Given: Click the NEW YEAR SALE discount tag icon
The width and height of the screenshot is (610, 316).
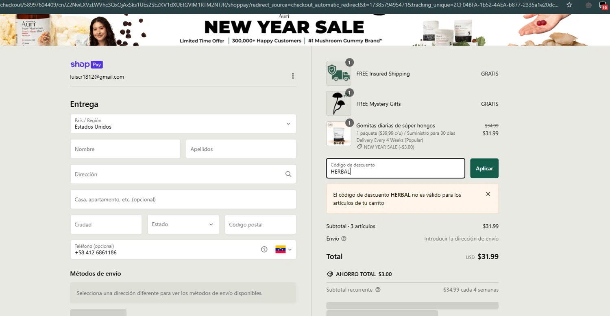Looking at the screenshot, I should pyautogui.click(x=359, y=147).
